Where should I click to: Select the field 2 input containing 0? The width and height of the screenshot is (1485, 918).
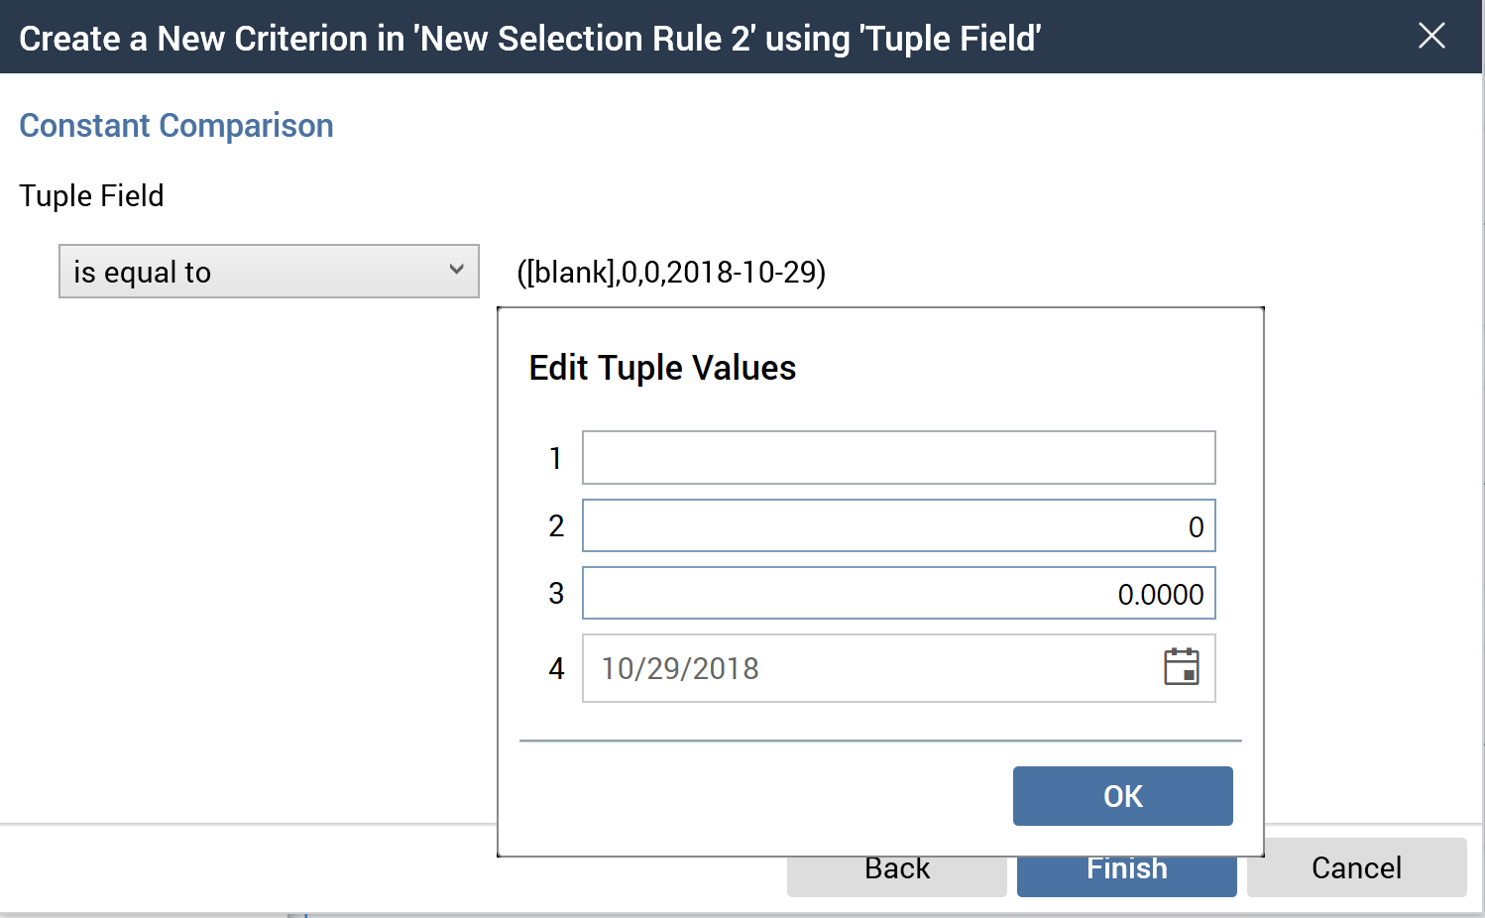coord(898,525)
